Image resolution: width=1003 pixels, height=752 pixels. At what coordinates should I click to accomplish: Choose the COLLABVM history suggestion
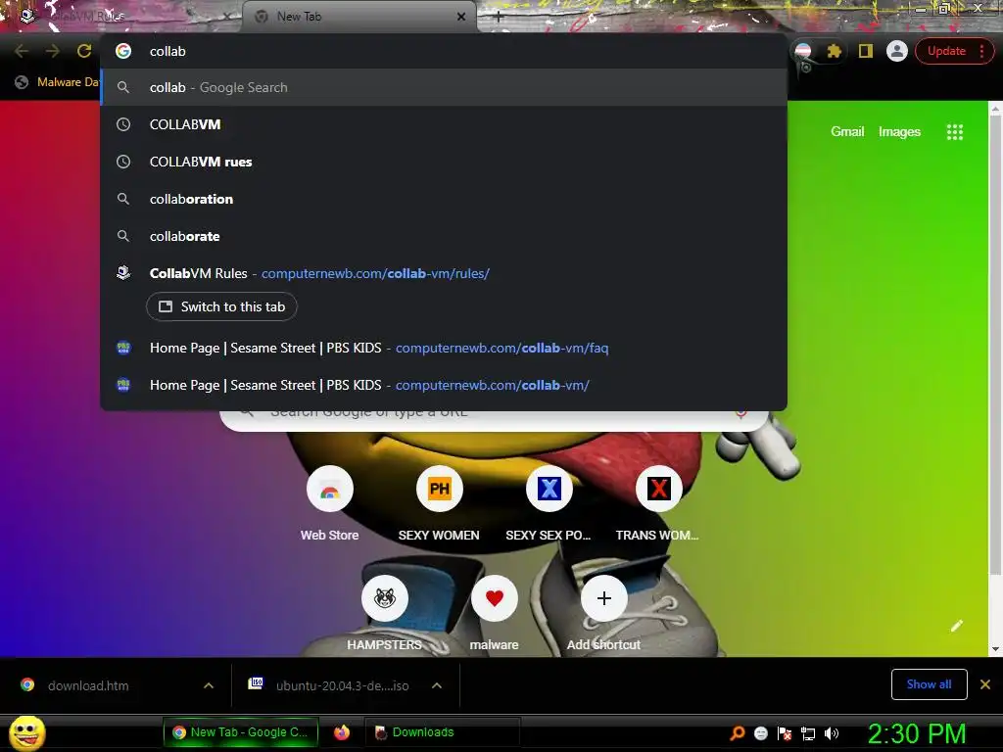444,124
